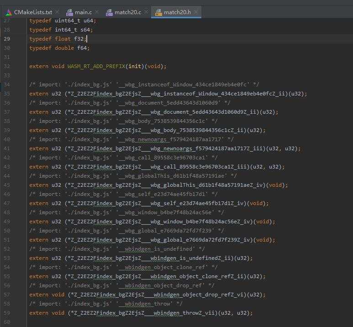Viewport: 353px width, 327px height.
Task: Click the C file icon on main.c tab
Action: pyautogui.click(x=70, y=12)
